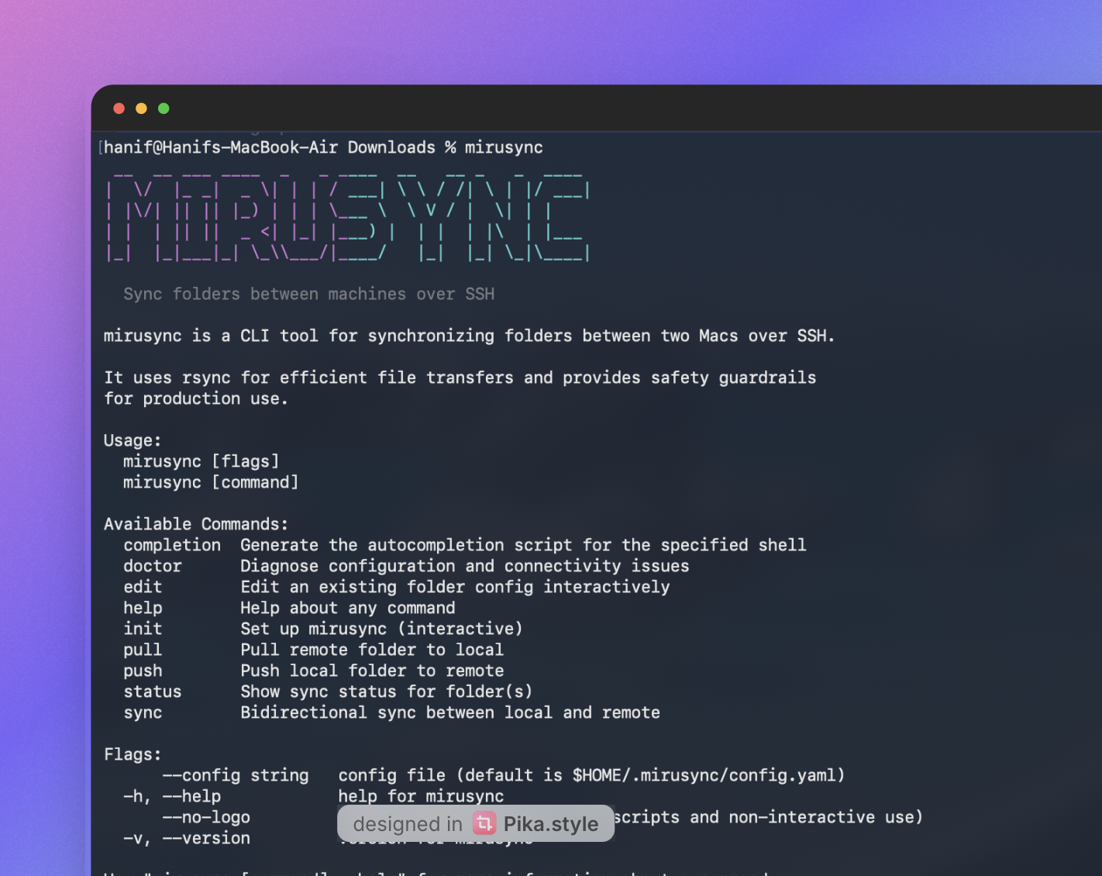The height and width of the screenshot is (876, 1102).
Task: Click the 'edit' command name
Action: point(143,587)
